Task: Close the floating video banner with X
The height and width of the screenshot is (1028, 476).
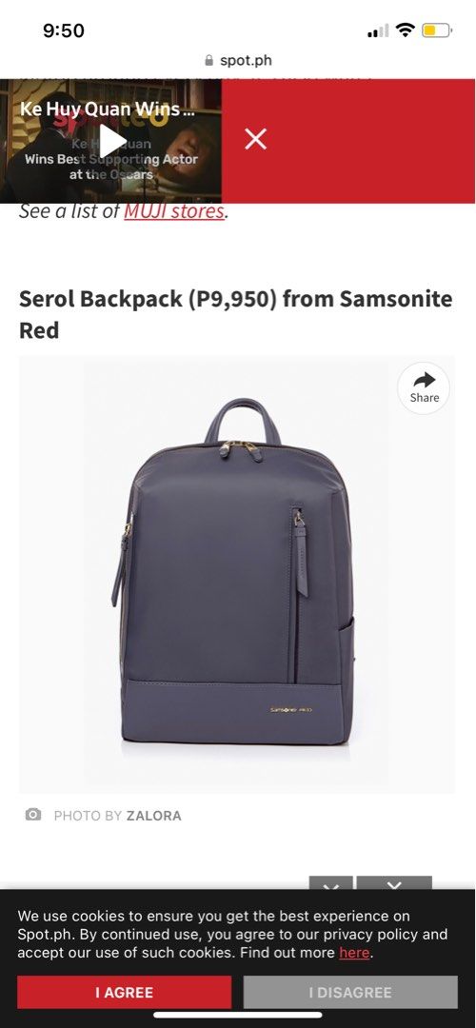Action: click(255, 139)
